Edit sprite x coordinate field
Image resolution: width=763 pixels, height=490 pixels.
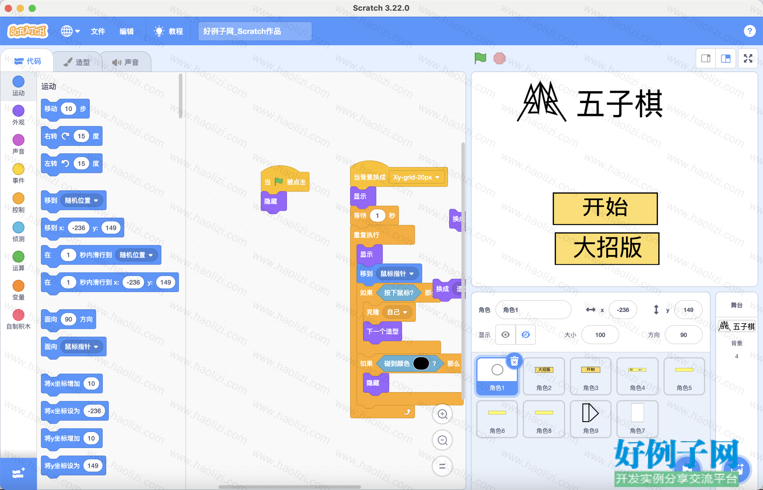pos(623,310)
